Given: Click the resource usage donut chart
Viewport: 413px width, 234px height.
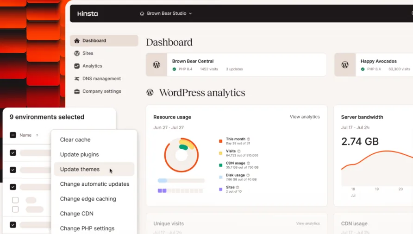Looking at the screenshot, I should 181,155.
